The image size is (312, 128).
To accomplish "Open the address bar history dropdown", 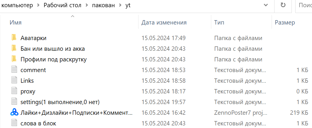I will (266, 5).
